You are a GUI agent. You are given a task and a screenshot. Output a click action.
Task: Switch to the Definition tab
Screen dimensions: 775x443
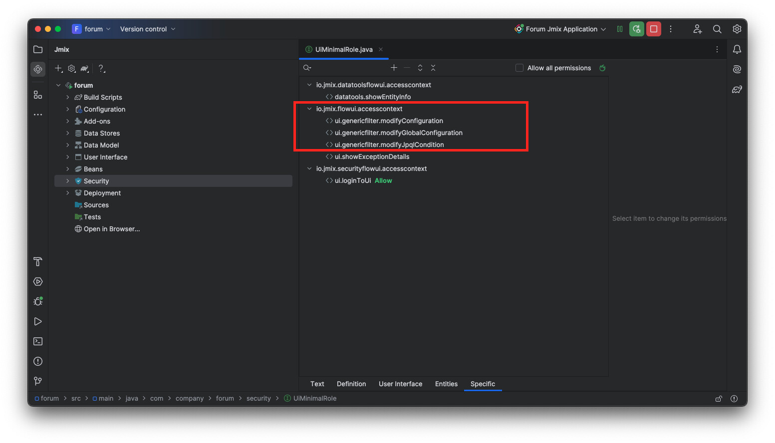tap(351, 384)
